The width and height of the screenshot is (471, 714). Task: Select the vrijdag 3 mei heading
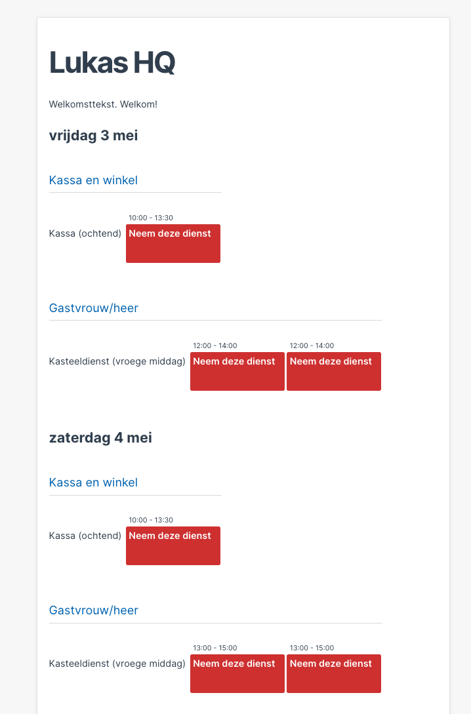(93, 136)
